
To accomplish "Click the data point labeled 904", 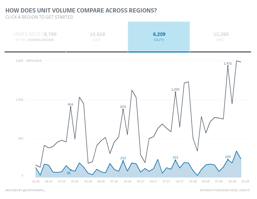I will pyautogui.click(x=71, y=107).
